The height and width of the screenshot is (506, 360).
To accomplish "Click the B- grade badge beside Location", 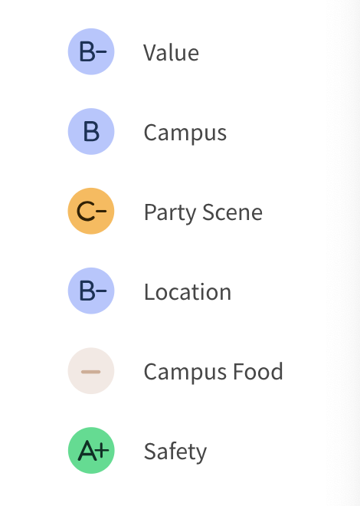I will click(91, 291).
